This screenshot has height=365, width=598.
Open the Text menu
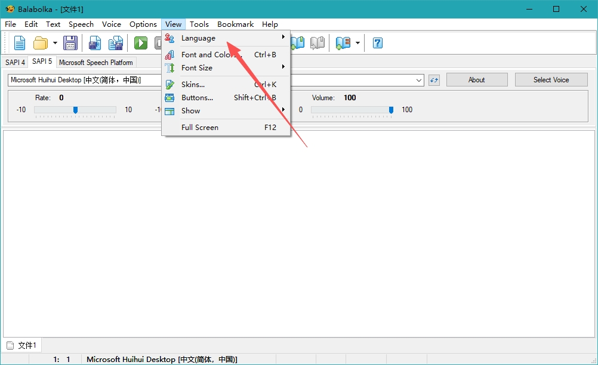click(x=53, y=24)
